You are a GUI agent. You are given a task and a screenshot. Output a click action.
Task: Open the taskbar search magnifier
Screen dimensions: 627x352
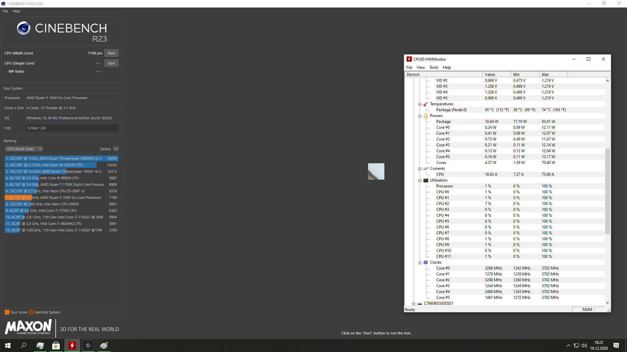pyautogui.click(x=24, y=345)
